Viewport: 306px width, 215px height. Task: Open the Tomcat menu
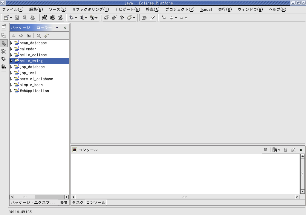click(x=206, y=9)
